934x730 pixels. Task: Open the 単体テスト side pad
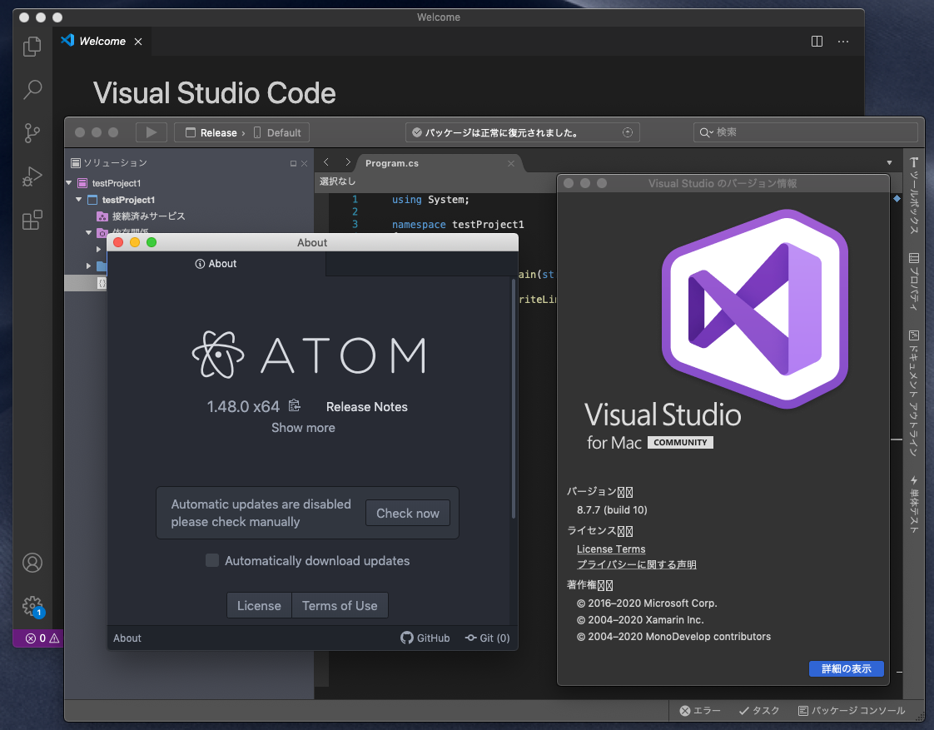coord(914,504)
